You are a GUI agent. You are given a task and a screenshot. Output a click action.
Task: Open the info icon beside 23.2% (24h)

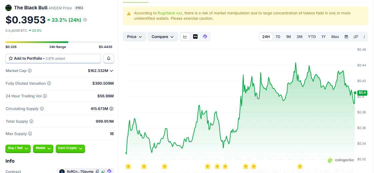pyautogui.click(x=85, y=20)
